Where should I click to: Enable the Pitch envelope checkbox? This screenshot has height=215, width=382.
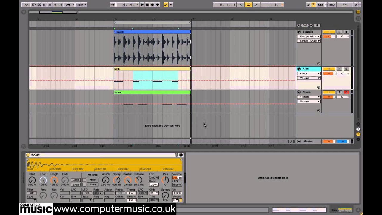(x=84, y=185)
